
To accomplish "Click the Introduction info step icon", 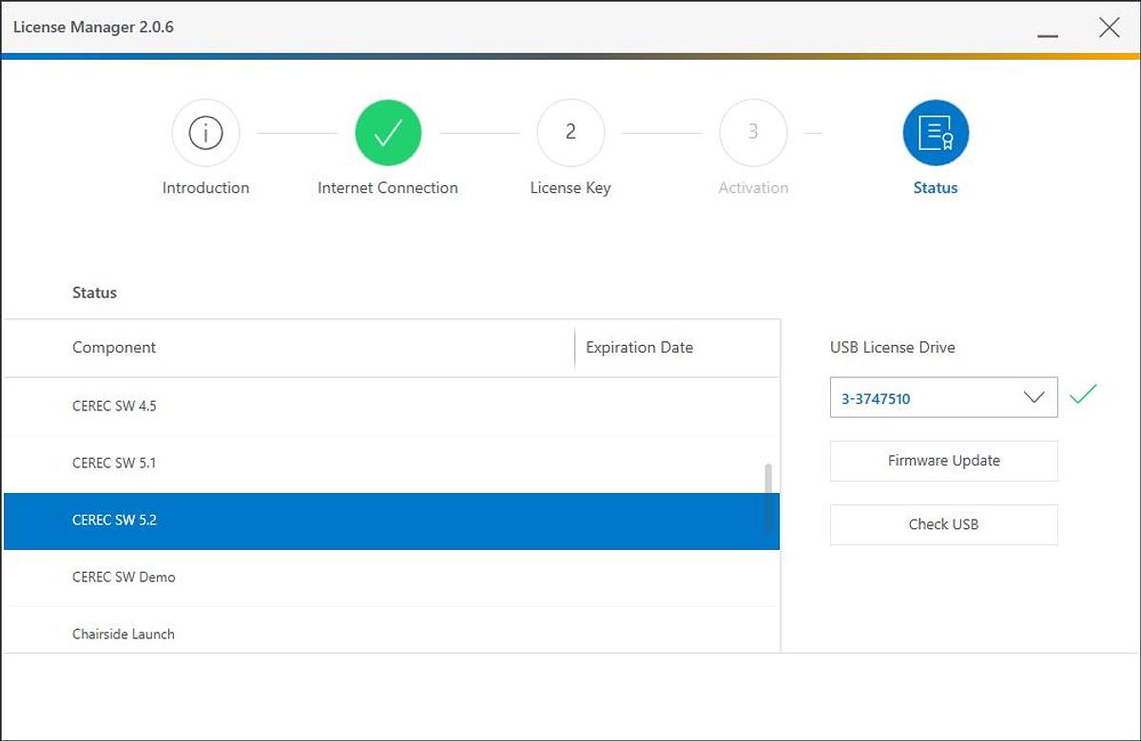I will 205,133.
